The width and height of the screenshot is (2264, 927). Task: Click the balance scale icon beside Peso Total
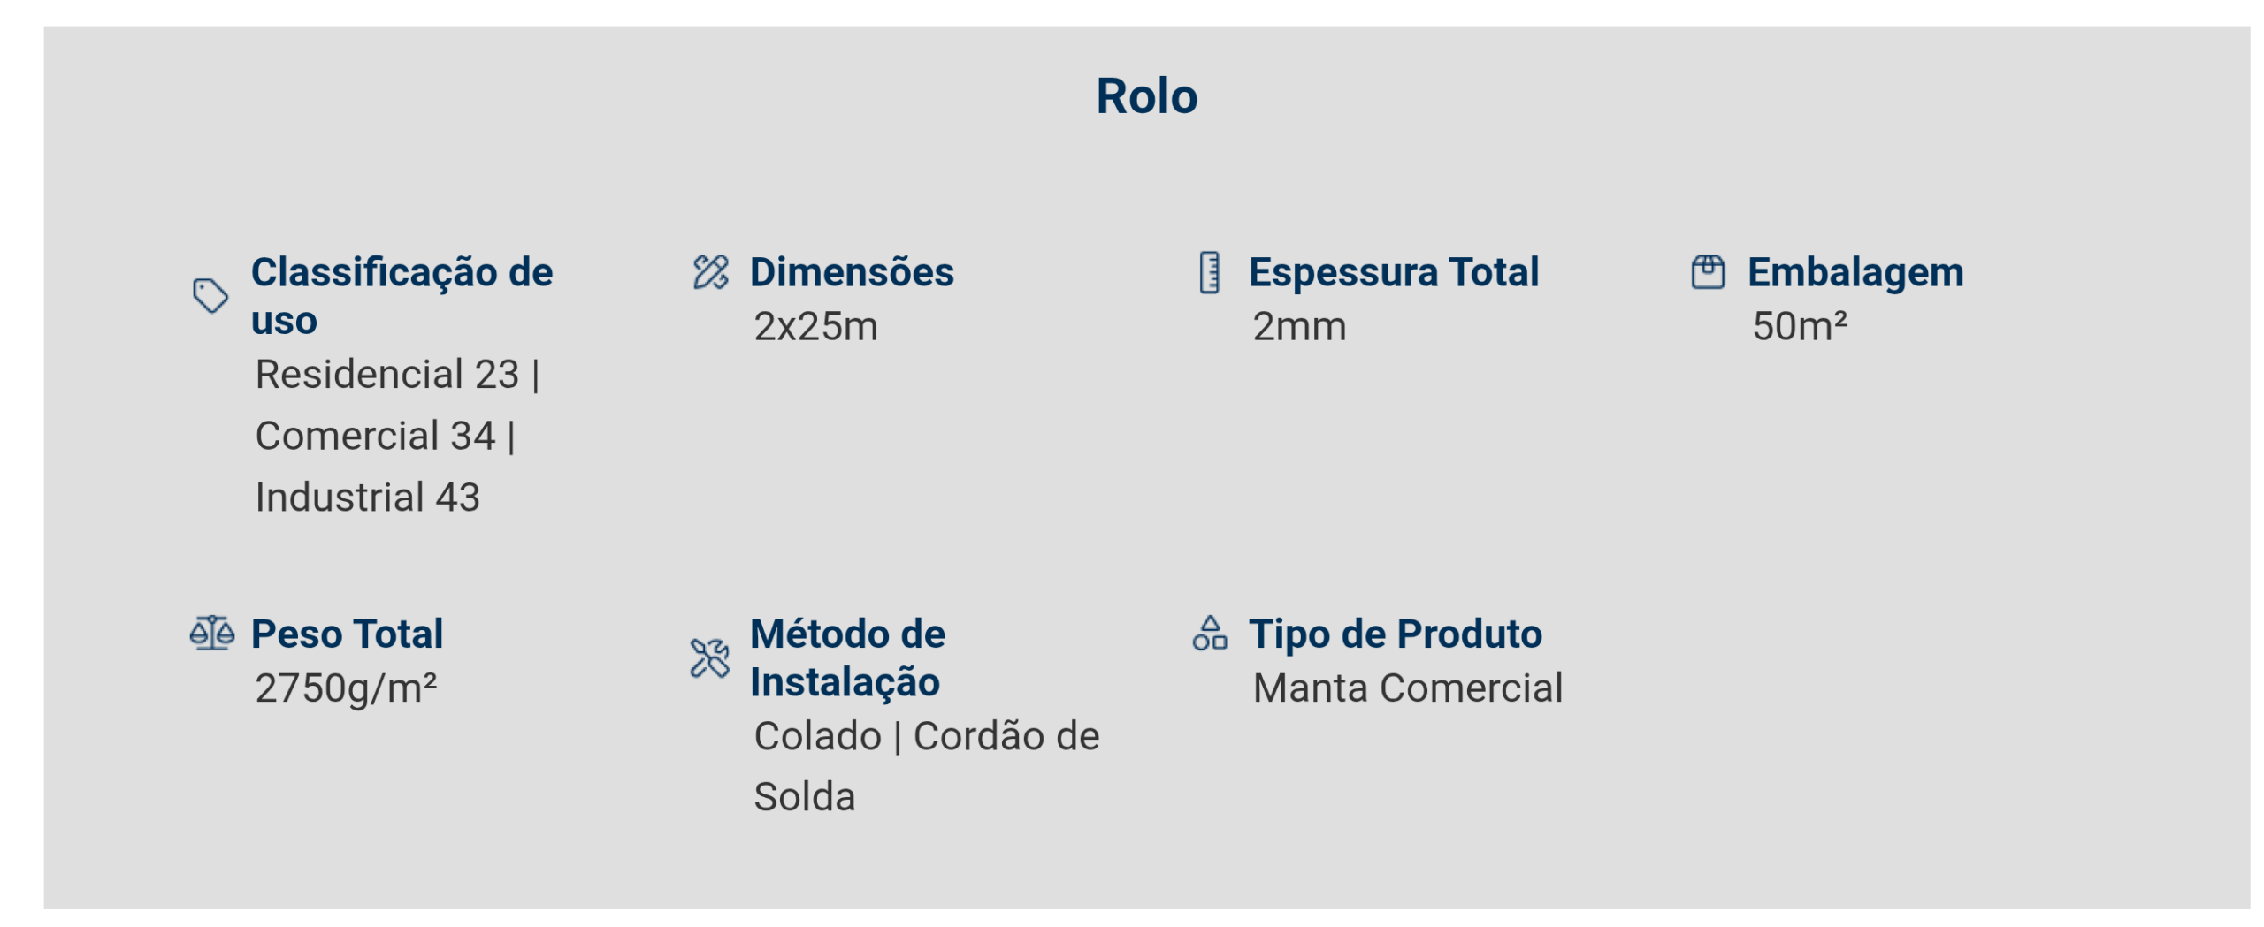212,633
